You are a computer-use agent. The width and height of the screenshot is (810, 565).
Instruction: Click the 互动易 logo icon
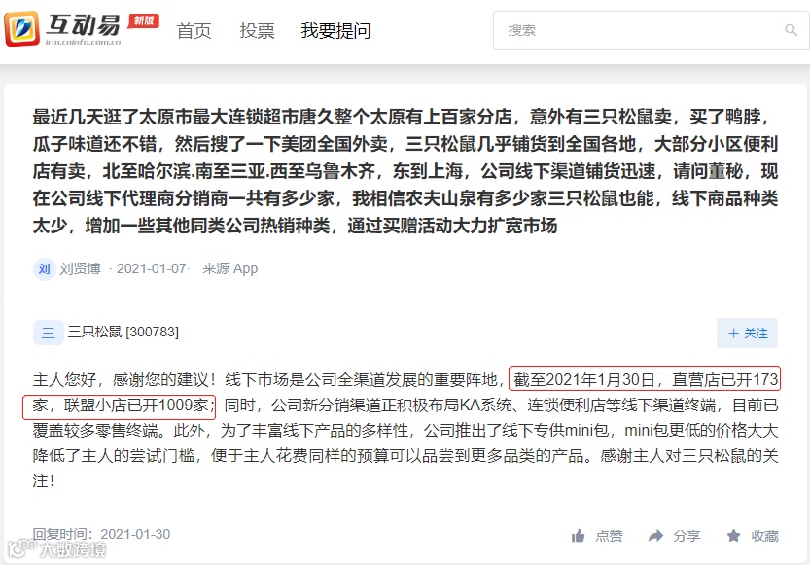pyautogui.click(x=21, y=29)
